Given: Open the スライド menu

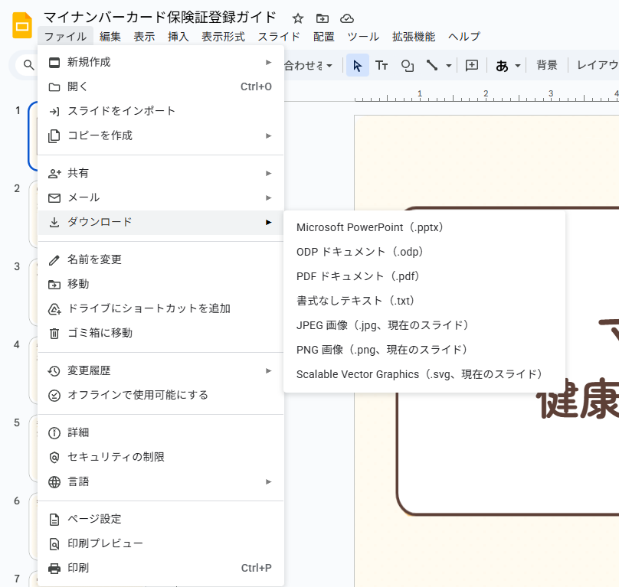Looking at the screenshot, I should [x=279, y=37].
